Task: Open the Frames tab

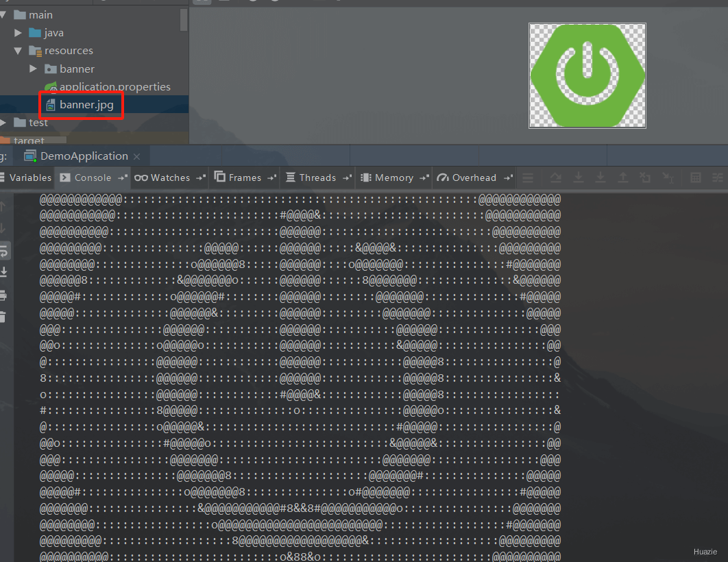Action: click(x=245, y=178)
